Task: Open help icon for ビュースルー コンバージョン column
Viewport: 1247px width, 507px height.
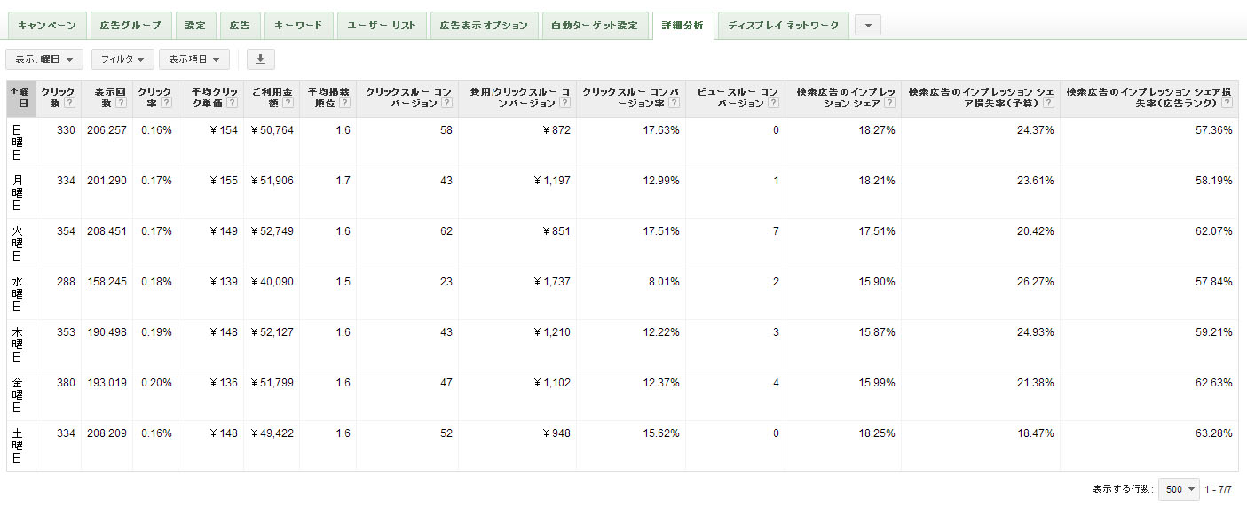Action: click(x=773, y=104)
